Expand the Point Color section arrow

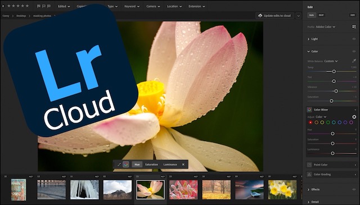click(x=355, y=165)
